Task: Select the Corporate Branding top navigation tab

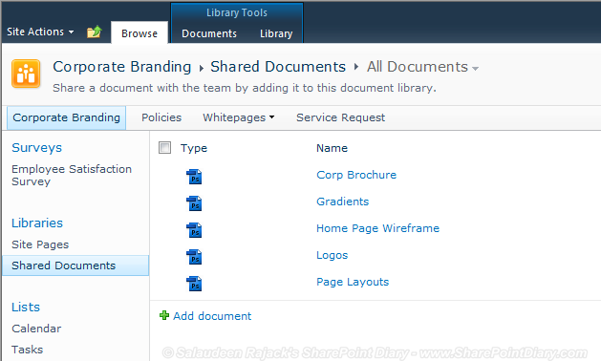Action: pyautogui.click(x=66, y=117)
